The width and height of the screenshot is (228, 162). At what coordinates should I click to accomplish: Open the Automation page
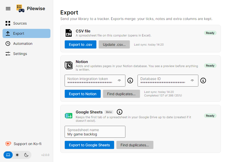[26, 44]
